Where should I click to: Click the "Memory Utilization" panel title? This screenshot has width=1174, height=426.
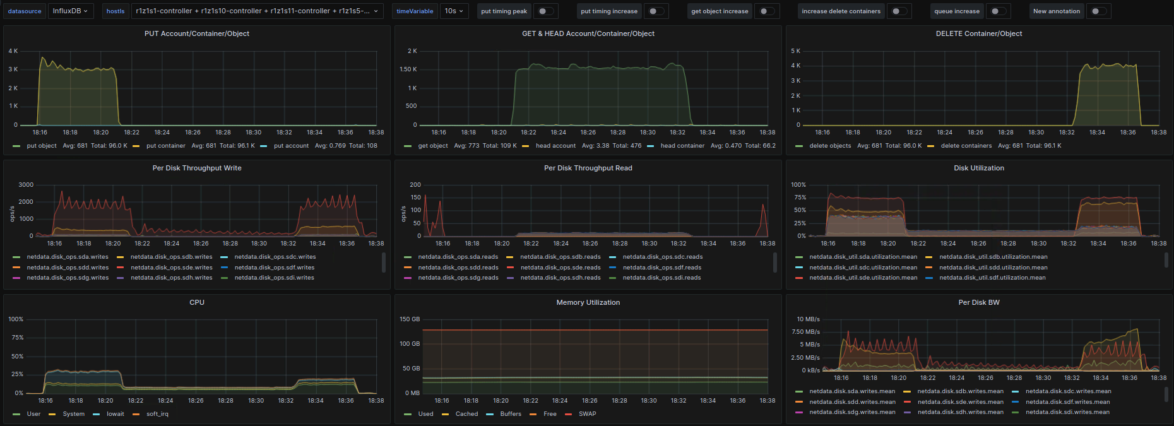tap(588, 302)
